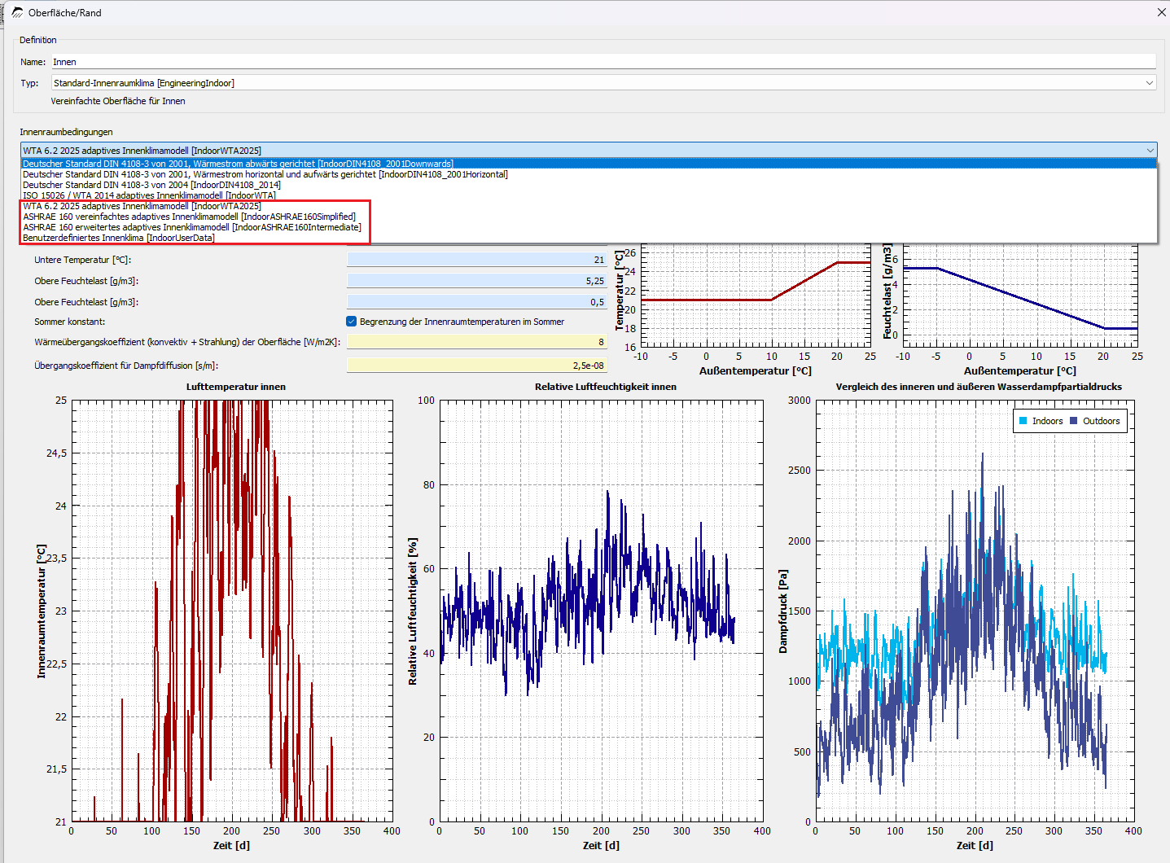Image resolution: width=1170 pixels, height=863 pixels.
Task: Choose Deutscher Standard DIN 4108-3 von 2004
Action: (x=589, y=185)
